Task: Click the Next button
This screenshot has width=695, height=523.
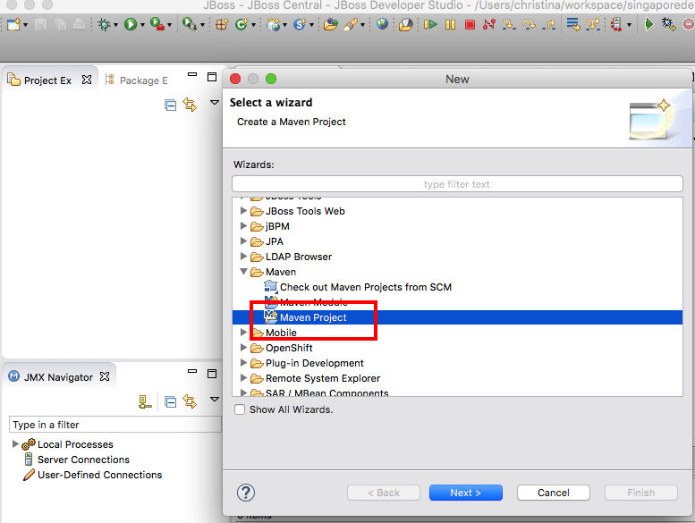Action: click(465, 493)
